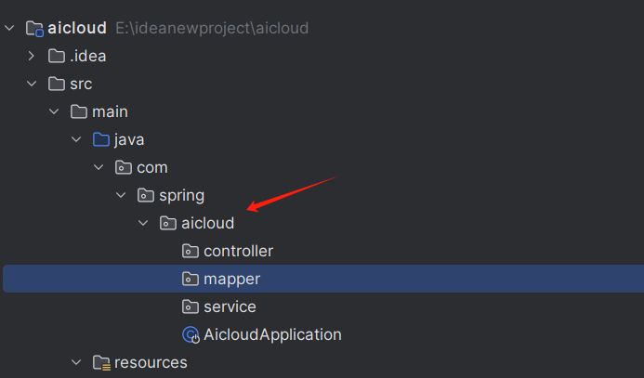Expand the .idea folder chevron
Viewport: 644px width, 378px height.
point(32,56)
